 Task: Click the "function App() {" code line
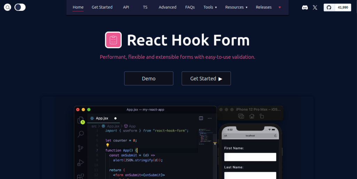pos(121,150)
